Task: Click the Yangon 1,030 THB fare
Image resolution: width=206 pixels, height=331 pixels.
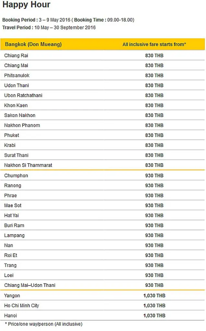Action: pyautogui.click(x=154, y=295)
